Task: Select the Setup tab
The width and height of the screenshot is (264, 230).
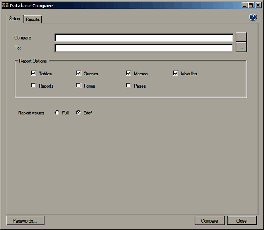Action: pyautogui.click(x=15, y=19)
